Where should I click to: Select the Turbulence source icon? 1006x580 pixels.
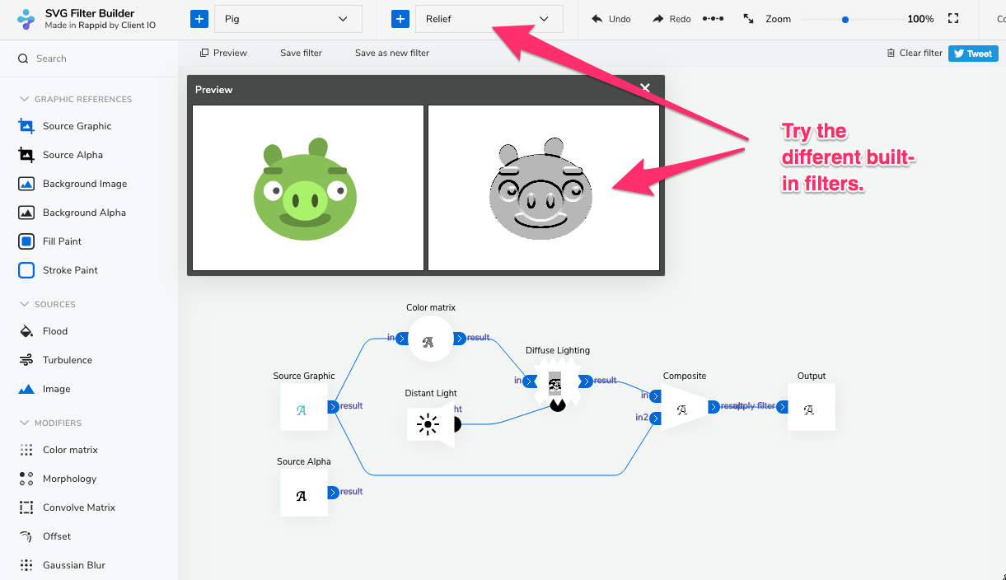tap(27, 359)
